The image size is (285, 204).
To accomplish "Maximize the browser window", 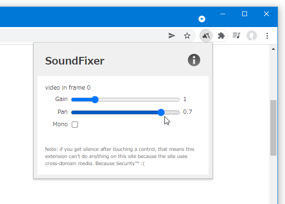I will click(x=245, y=14).
